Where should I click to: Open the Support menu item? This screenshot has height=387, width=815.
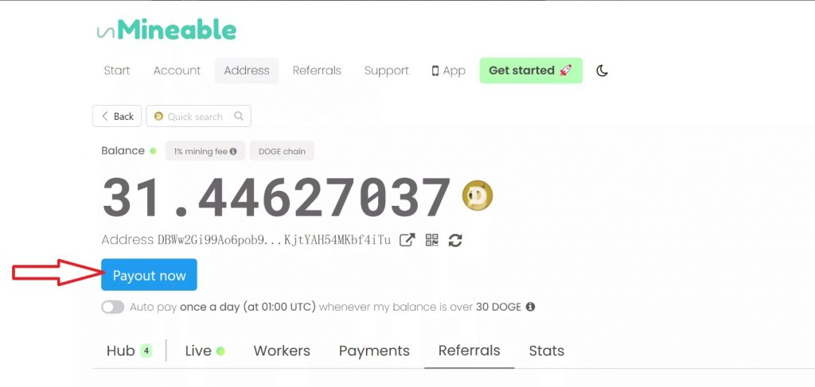click(387, 71)
